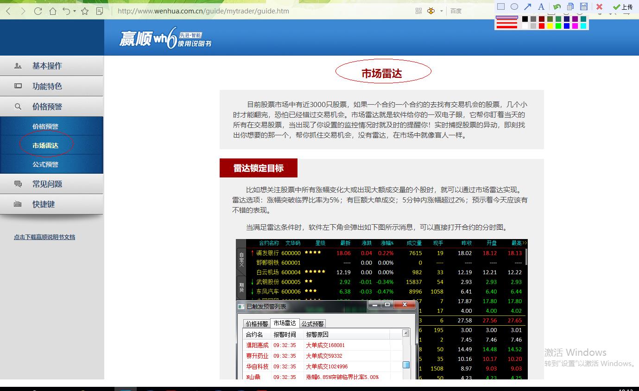Choose the thickest red line width

pyautogui.click(x=506, y=26)
